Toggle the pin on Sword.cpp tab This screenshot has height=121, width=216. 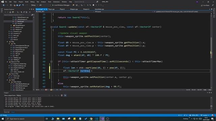click(45, 9)
